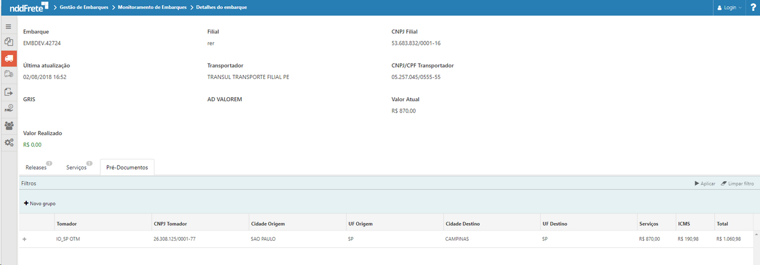Click the help question mark icon
760x265 pixels.
tap(753, 7)
